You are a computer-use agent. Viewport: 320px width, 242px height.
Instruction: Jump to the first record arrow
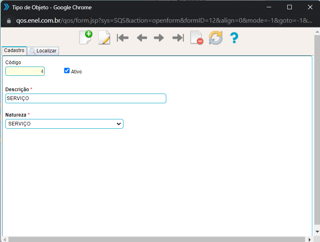[122, 38]
